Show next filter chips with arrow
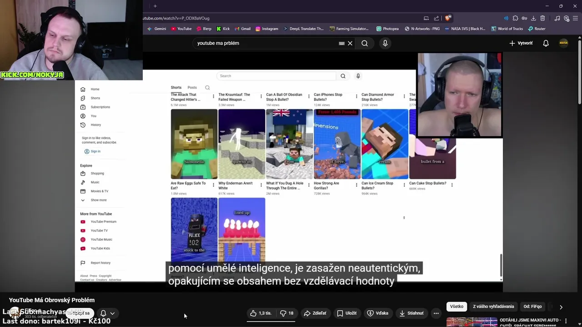The image size is (582, 327). pos(561,307)
